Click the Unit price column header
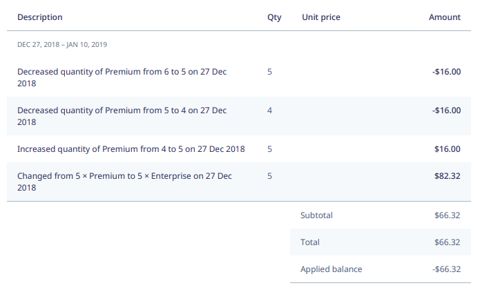The width and height of the screenshot is (478, 290). (321, 17)
